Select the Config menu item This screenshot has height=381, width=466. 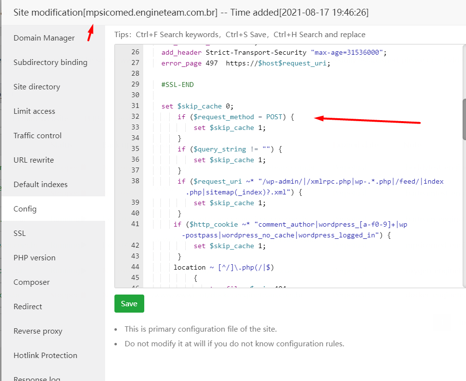25,209
